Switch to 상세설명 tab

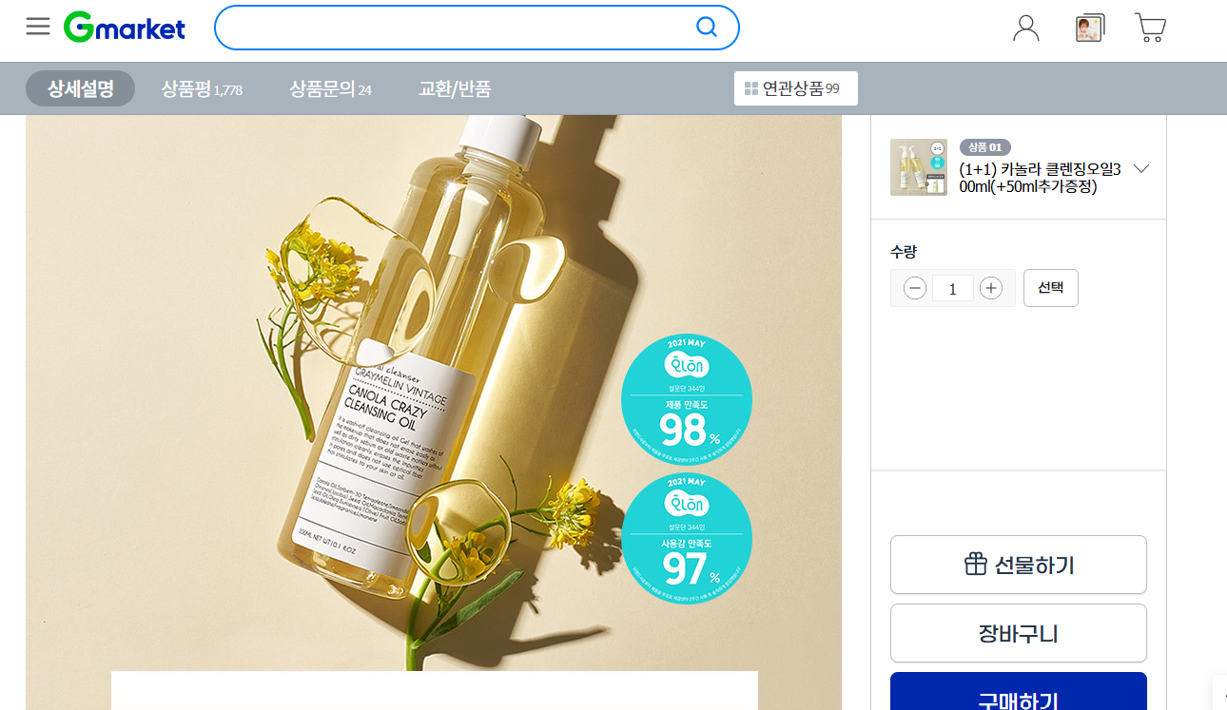tap(81, 88)
